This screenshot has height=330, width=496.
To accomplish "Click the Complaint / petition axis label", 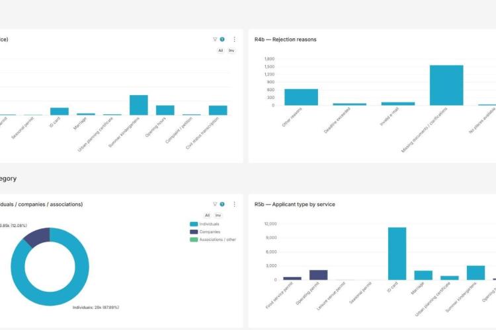I will 179,131.
